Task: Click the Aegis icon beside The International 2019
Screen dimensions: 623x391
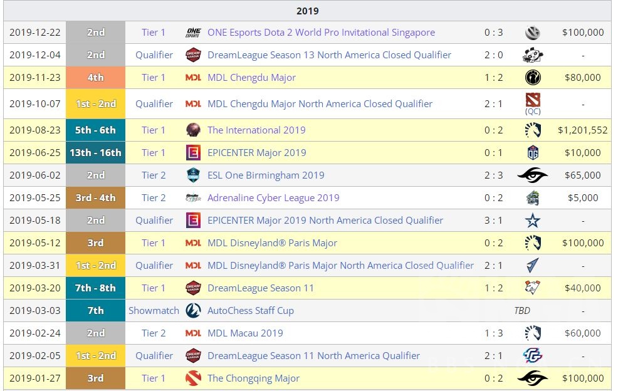Action: coord(194,130)
